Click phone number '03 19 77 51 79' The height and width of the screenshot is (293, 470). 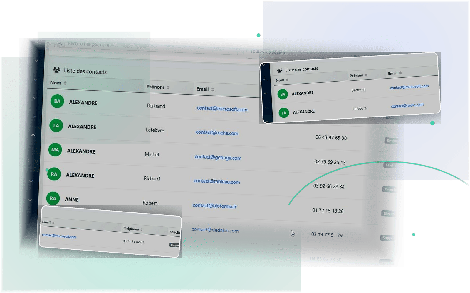pyautogui.click(x=327, y=235)
